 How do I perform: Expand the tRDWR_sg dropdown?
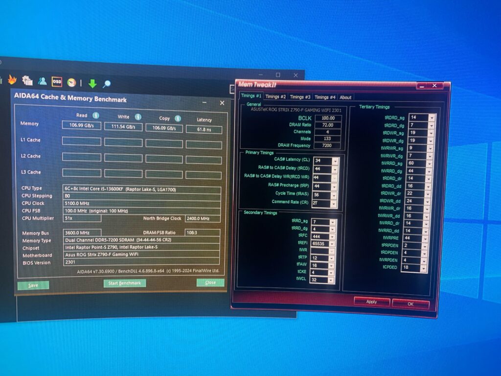click(431, 133)
